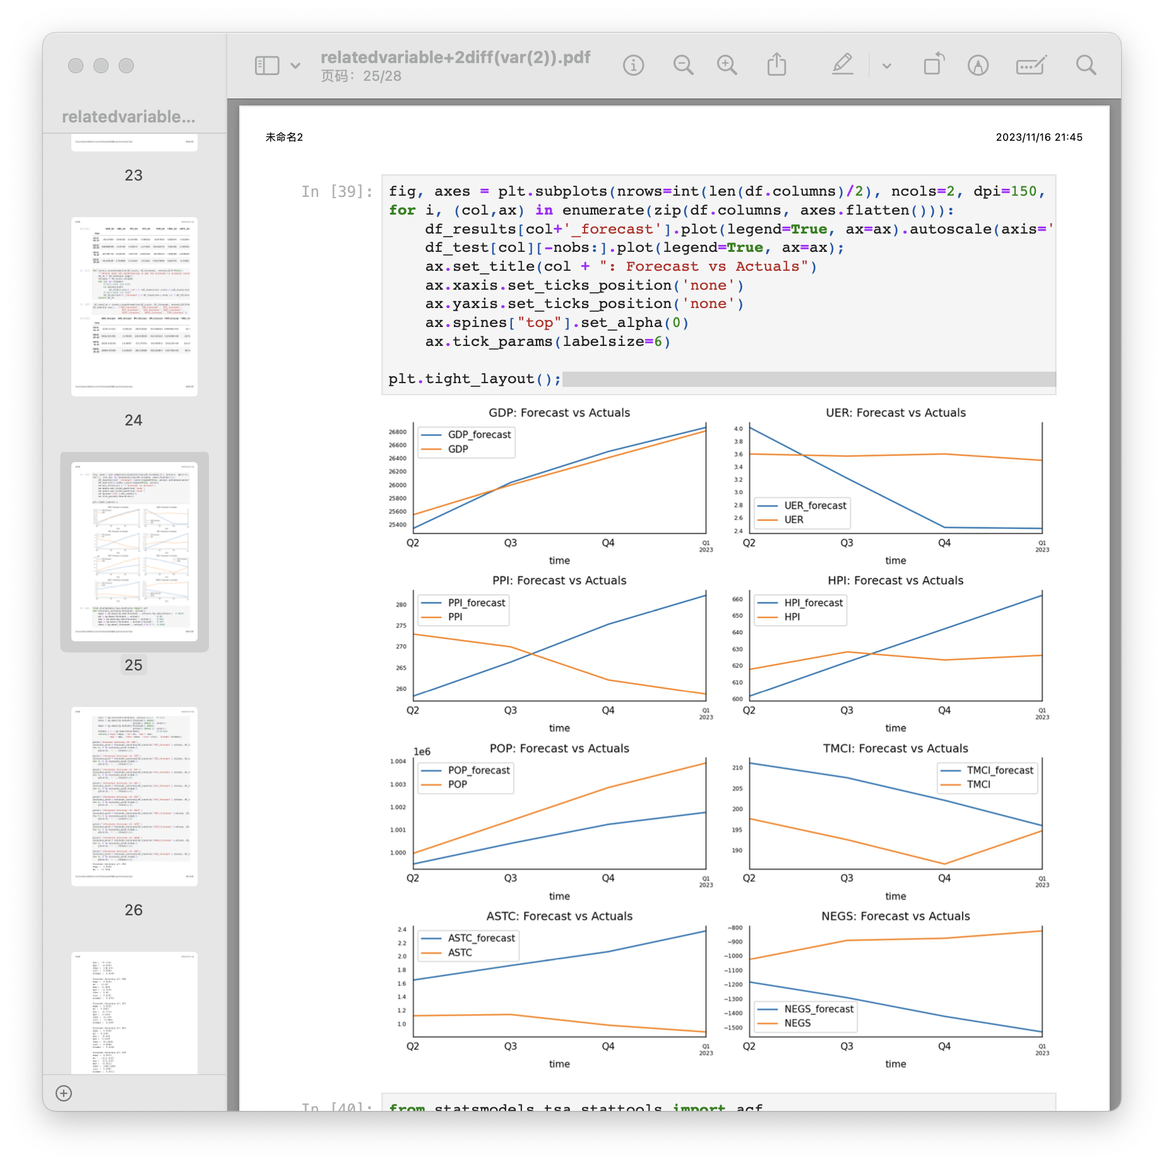1164x1164 pixels.
Task: Click the plt.tight_layout() code line
Action: click(475, 379)
